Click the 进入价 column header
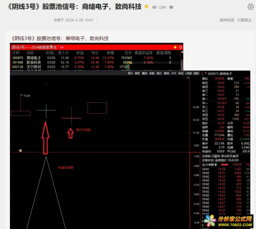The height and width of the screenshot is (229, 256). coord(63,53)
